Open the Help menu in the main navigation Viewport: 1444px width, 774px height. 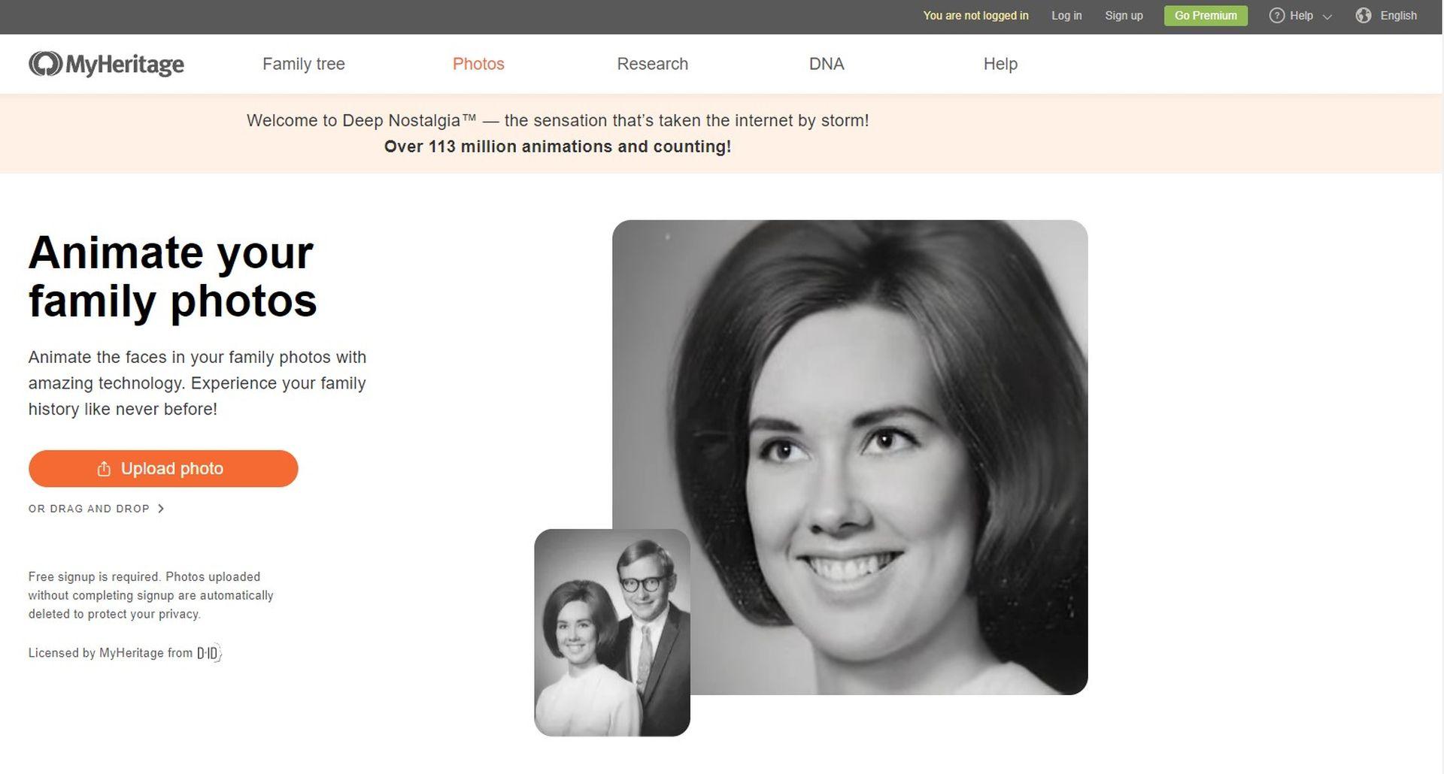pos(1000,64)
